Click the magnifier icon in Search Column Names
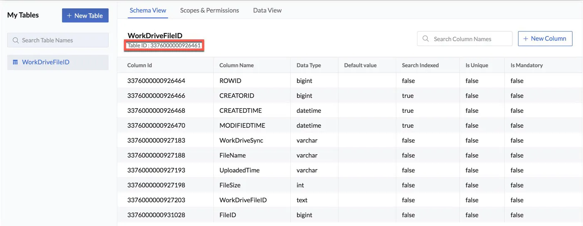Screen dimensions: 583x226 pyautogui.click(x=425, y=39)
